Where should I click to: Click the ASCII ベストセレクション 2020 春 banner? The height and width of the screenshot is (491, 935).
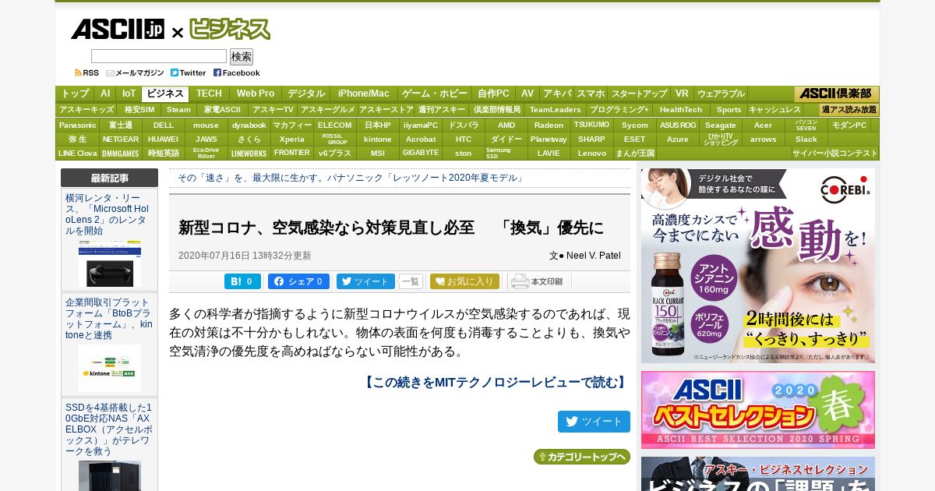click(758, 410)
